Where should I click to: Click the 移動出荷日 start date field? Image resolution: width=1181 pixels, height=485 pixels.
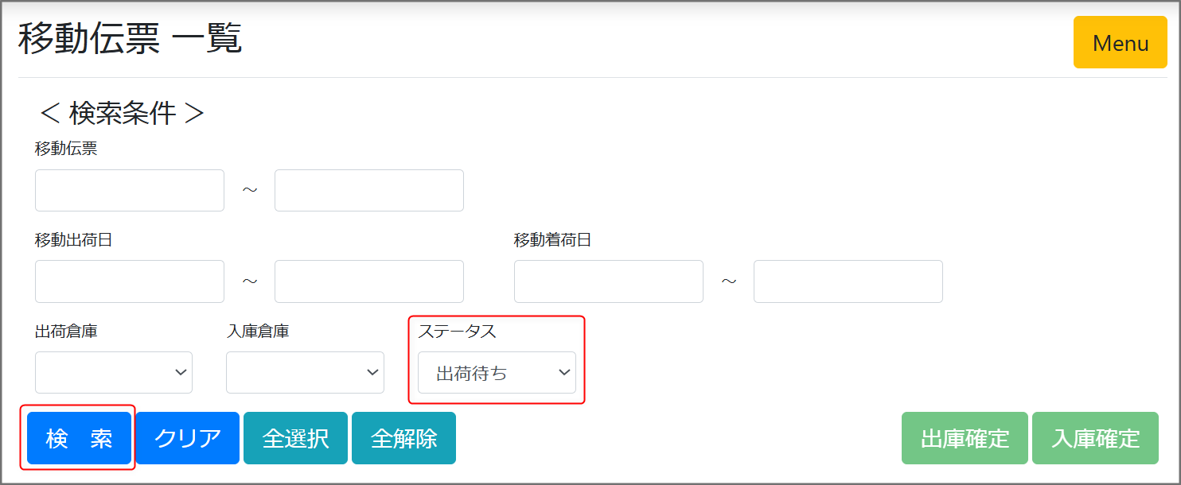click(x=130, y=281)
